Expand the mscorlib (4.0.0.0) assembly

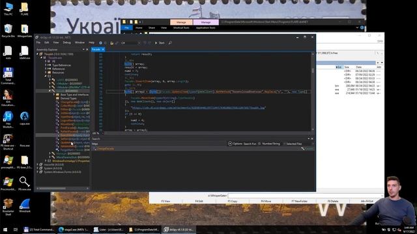(38, 164)
